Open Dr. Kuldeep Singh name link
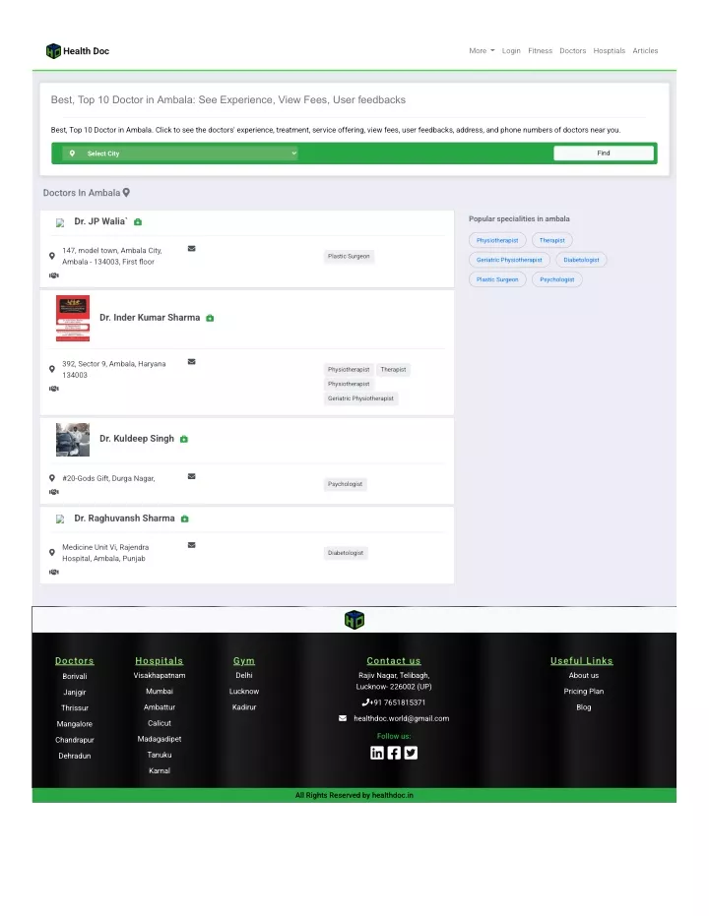The width and height of the screenshot is (709, 916). [x=137, y=439]
